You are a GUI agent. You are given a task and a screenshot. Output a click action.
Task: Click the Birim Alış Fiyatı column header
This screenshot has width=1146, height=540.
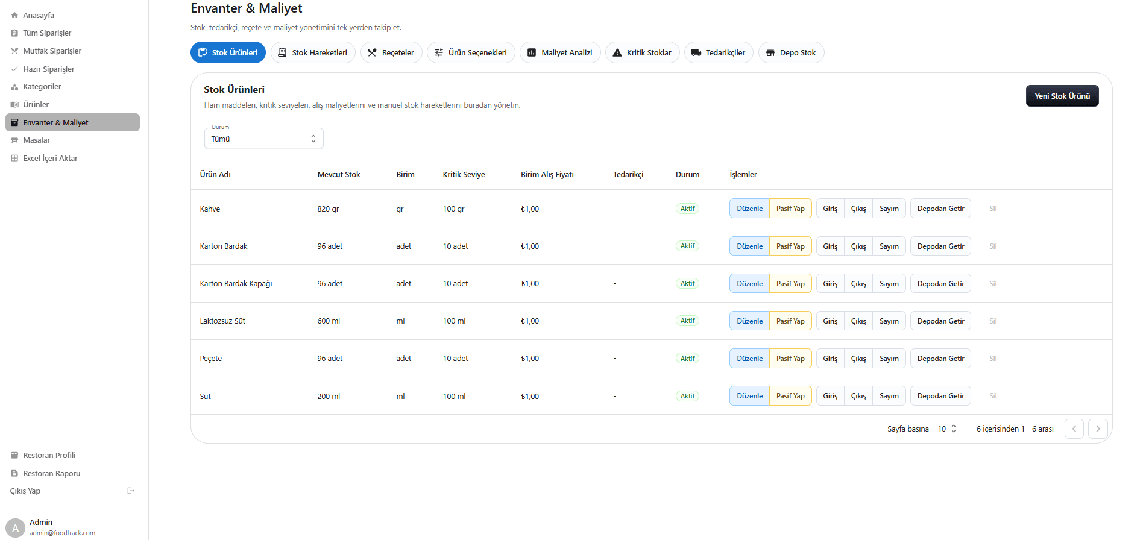click(547, 175)
